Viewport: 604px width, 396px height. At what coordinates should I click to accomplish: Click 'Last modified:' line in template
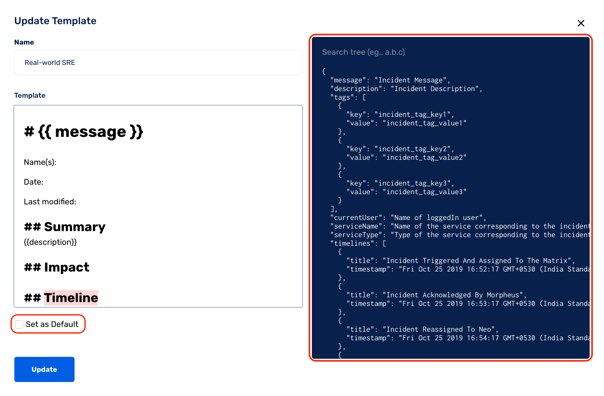(x=50, y=202)
